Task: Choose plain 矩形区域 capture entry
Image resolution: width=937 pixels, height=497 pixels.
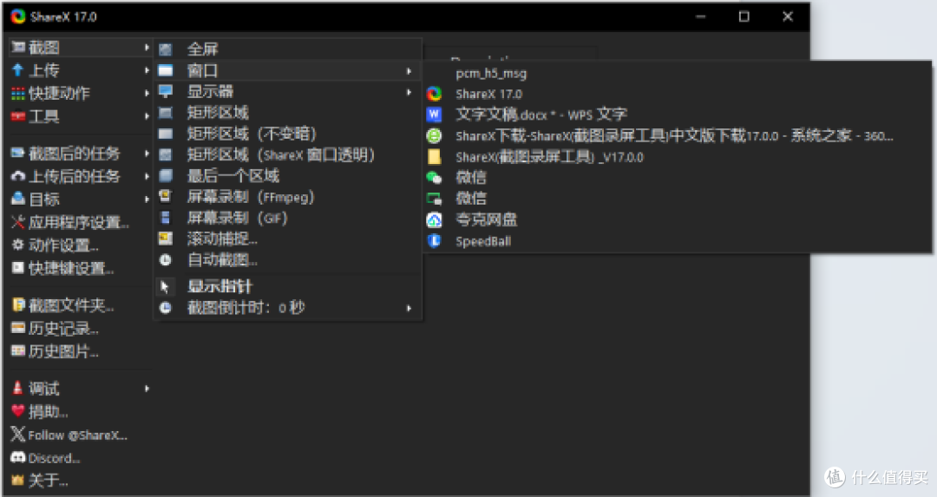Action: click(x=288, y=112)
